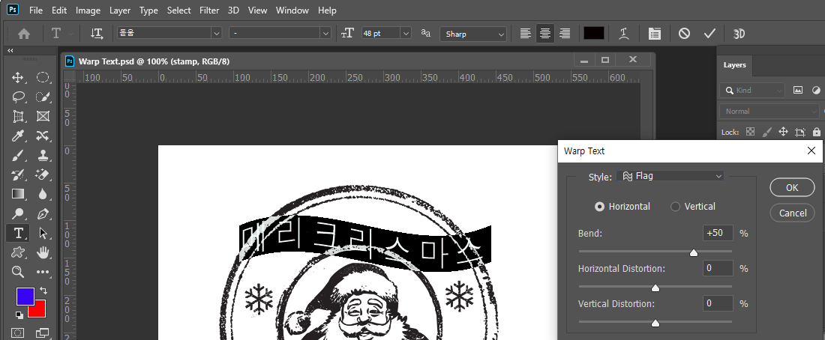Select the Custom Shape tool
This screenshot has width=825, height=340.
point(18,252)
